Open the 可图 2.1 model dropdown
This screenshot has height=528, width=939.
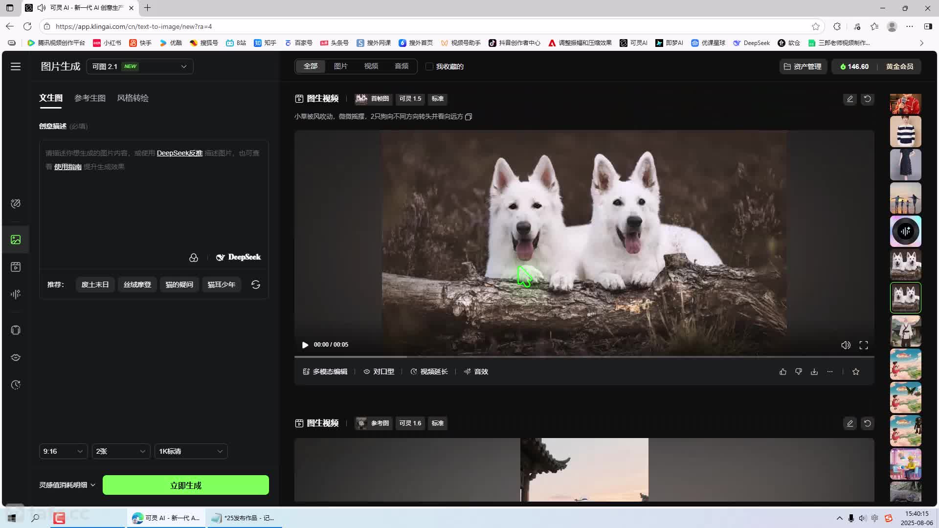point(140,66)
